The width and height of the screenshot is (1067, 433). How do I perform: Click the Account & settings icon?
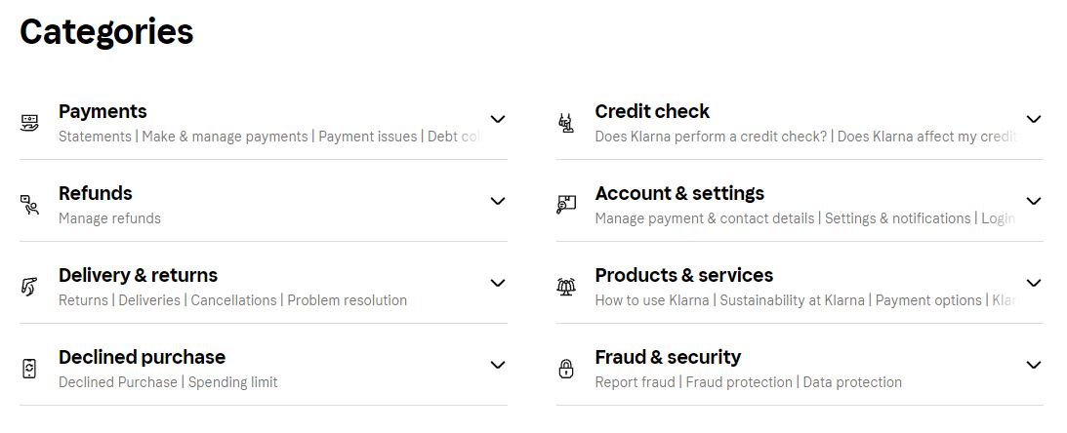click(566, 205)
